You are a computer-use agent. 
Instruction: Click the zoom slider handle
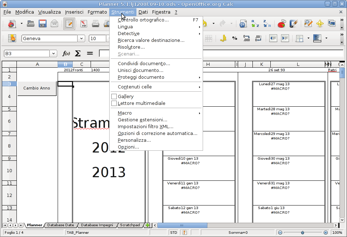click(303, 232)
